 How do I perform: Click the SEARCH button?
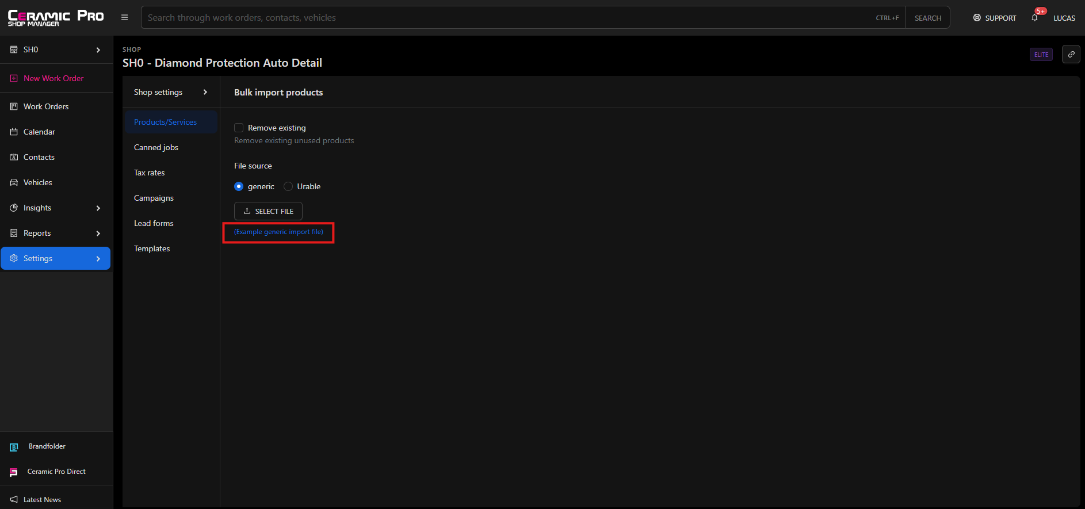point(928,18)
